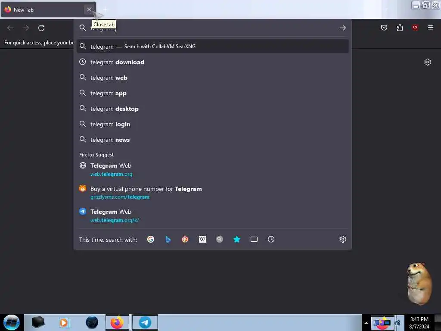Click the address bar text field
441x331 pixels.
coord(214,28)
